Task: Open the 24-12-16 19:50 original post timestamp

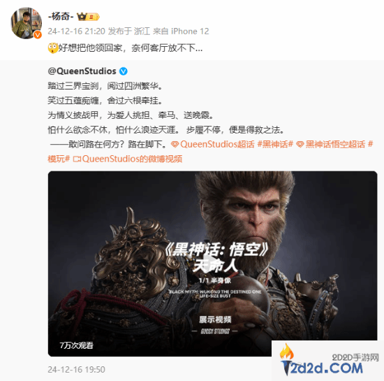Action: (x=76, y=370)
